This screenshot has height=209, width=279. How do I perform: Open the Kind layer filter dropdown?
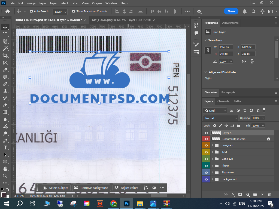[215, 110]
